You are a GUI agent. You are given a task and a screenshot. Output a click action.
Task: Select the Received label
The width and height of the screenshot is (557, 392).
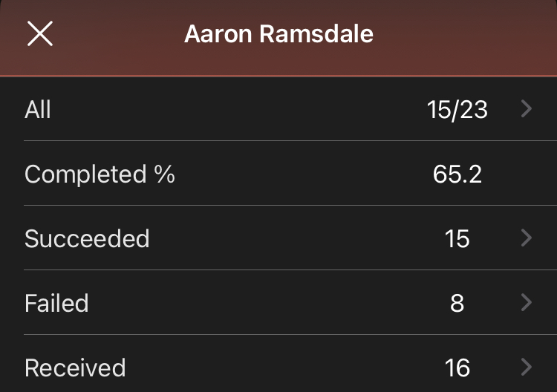click(75, 367)
